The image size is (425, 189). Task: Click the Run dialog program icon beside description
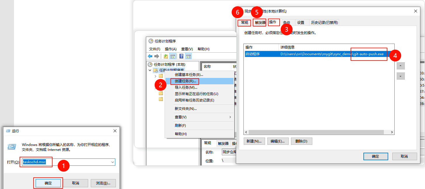[12, 147]
